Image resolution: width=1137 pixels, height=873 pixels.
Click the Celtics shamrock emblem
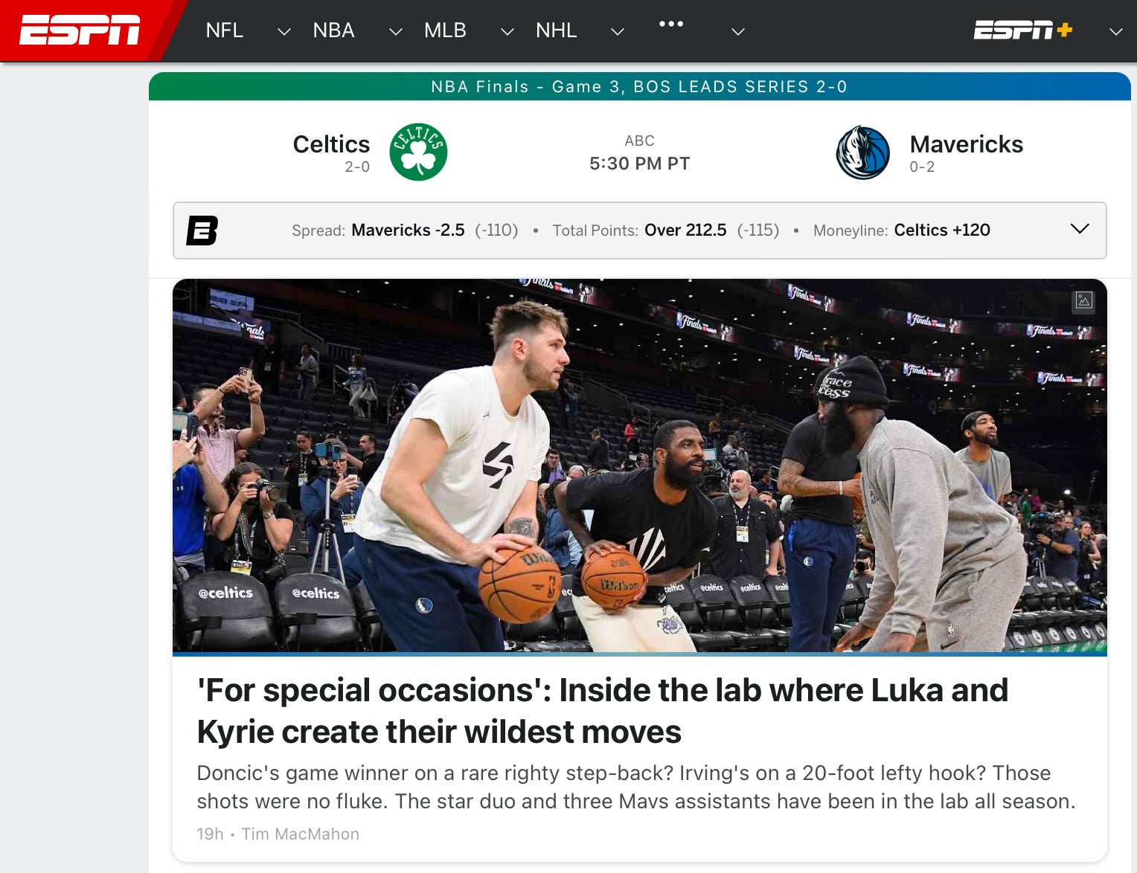(x=418, y=151)
